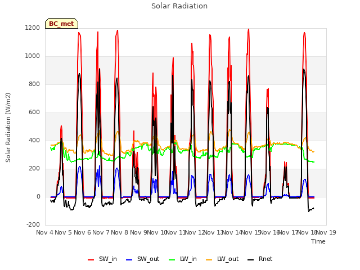Click the 600 y-axis tick label

34,112
